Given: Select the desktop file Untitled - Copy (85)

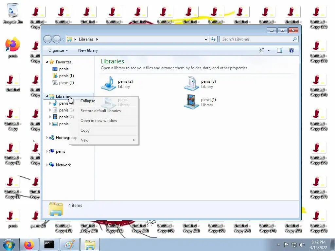Looking at the screenshot, I should (x=319, y=120).
